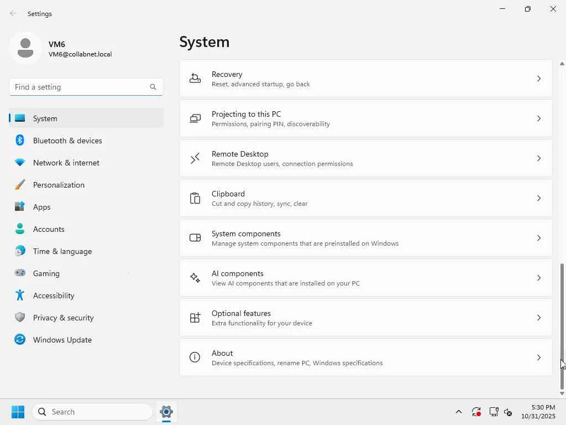This screenshot has height=425, width=566.
Task: Click the Accessibility figure icon
Action: point(20,296)
